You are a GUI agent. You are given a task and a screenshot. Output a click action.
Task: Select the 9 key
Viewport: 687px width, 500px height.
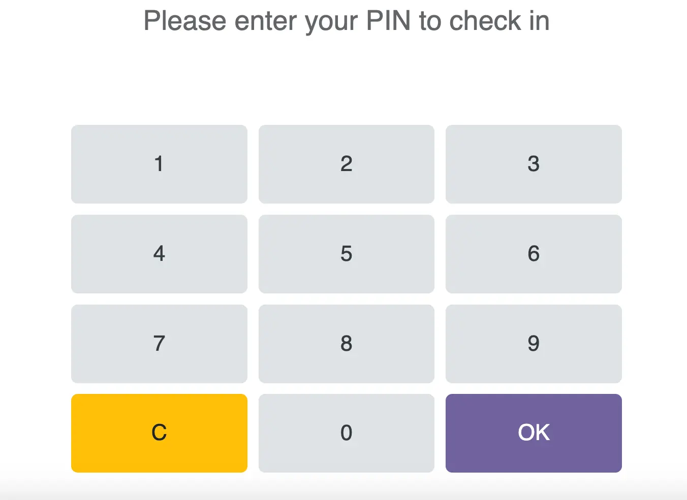tap(534, 344)
